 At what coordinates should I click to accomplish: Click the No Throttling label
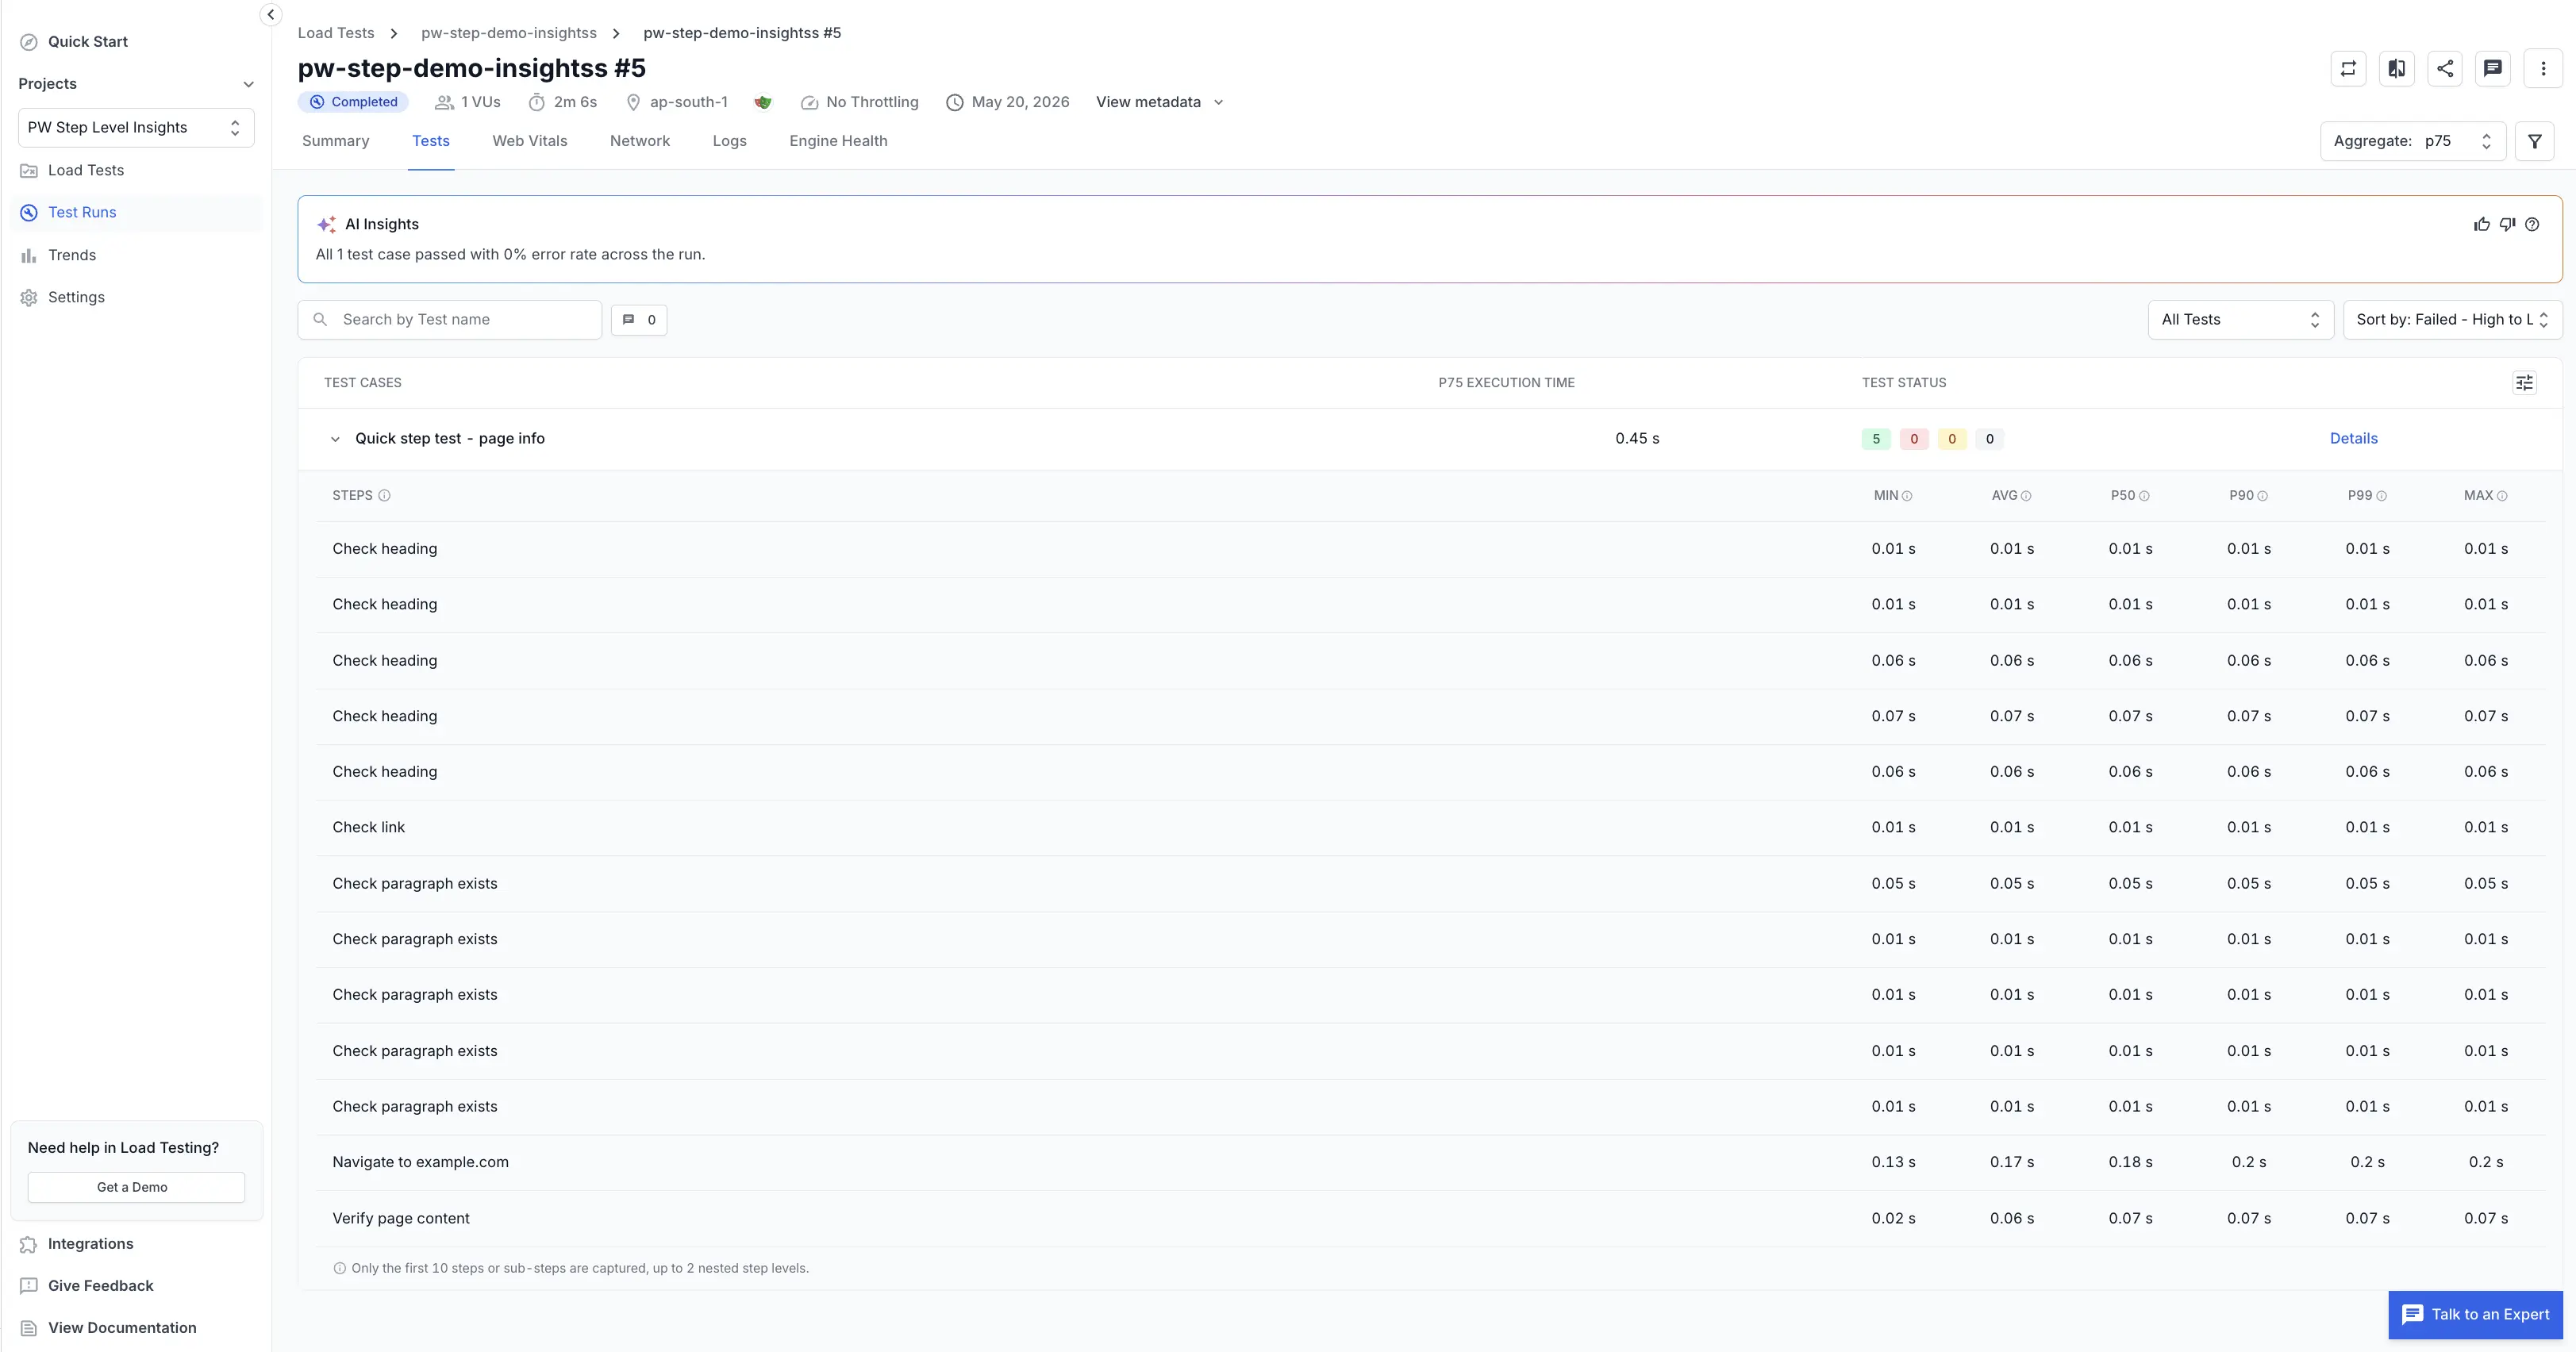coord(872,102)
